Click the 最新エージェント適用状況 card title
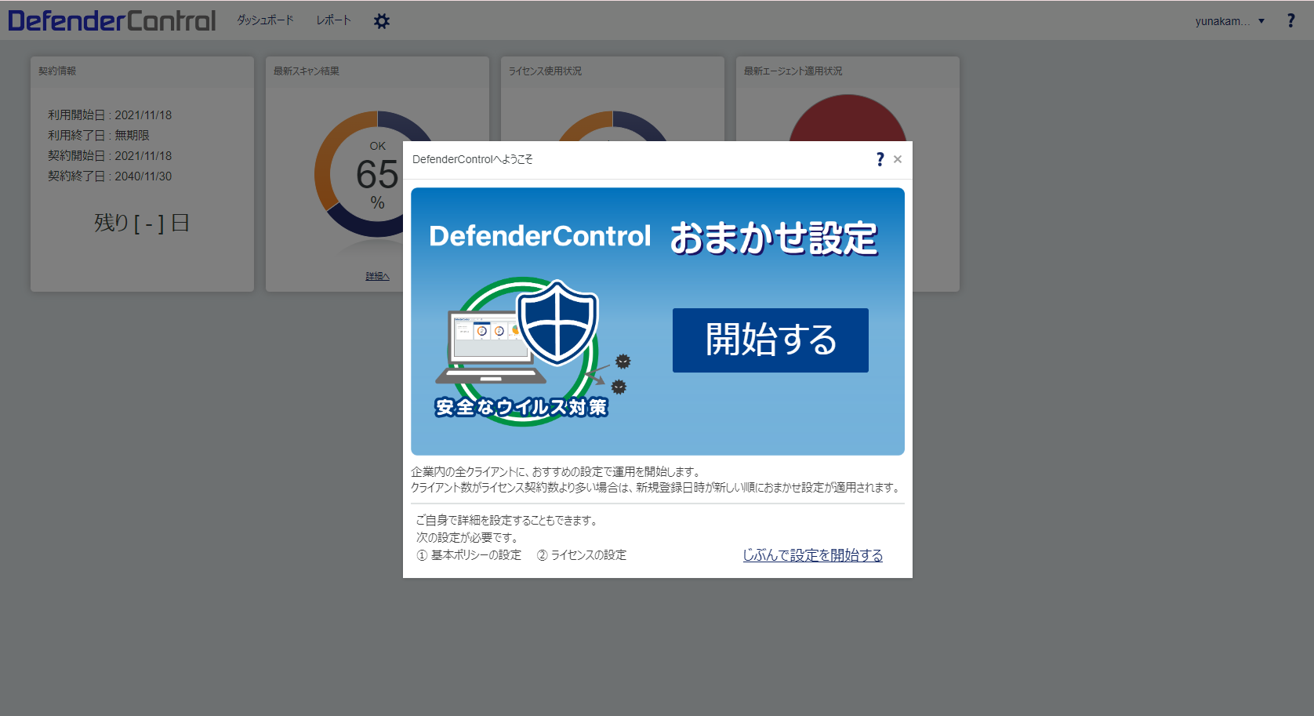 (x=793, y=71)
